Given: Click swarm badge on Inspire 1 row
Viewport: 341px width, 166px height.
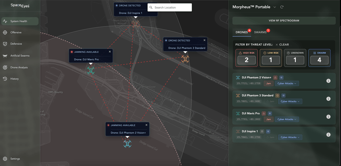Looking at the screenshot, I should click(268, 131).
